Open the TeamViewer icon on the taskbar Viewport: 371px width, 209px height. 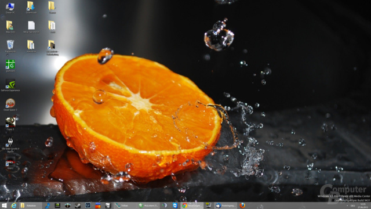click(175, 206)
